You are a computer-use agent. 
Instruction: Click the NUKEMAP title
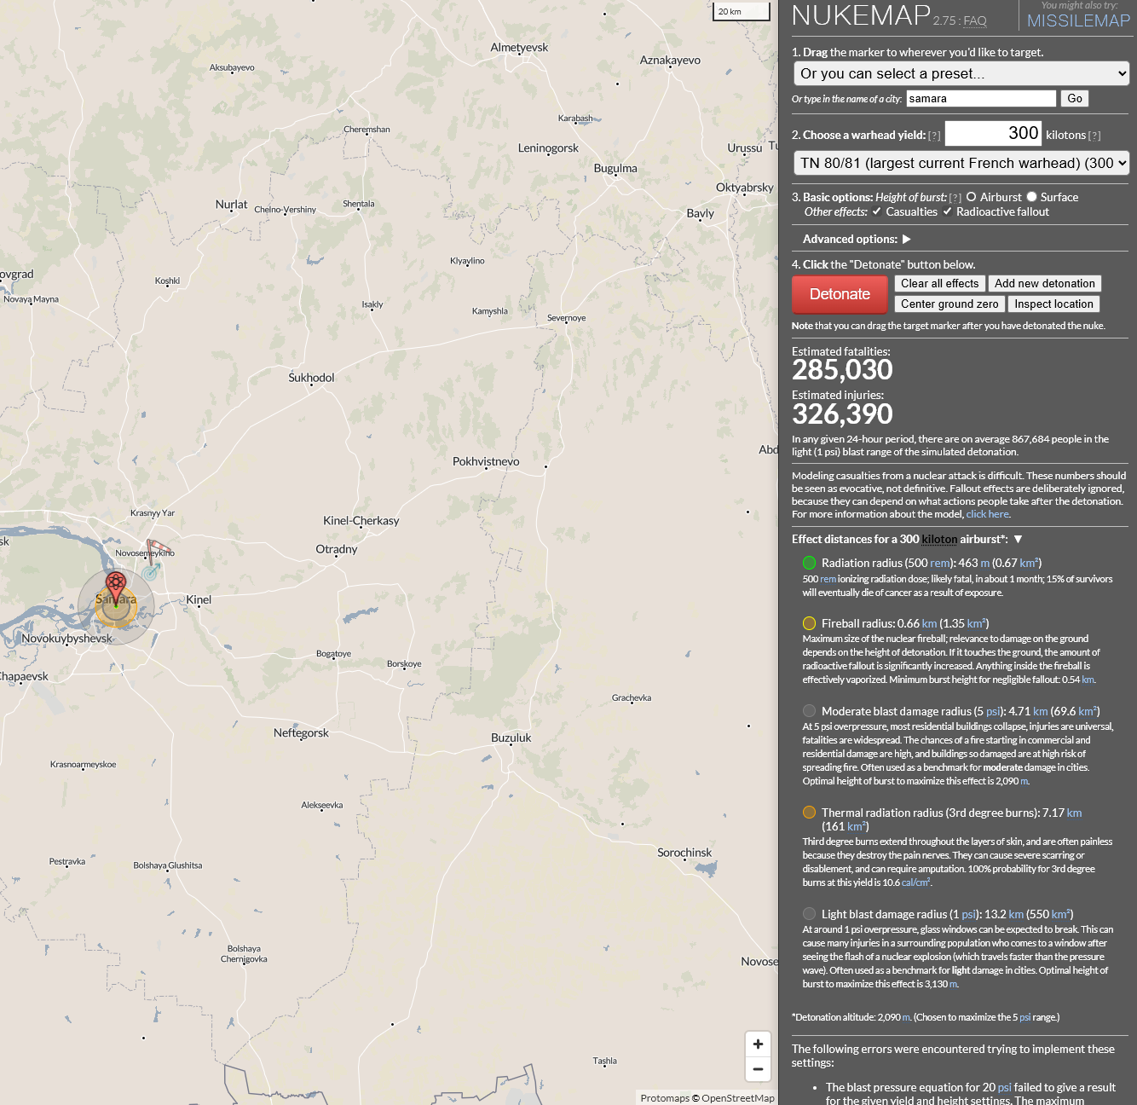861,15
